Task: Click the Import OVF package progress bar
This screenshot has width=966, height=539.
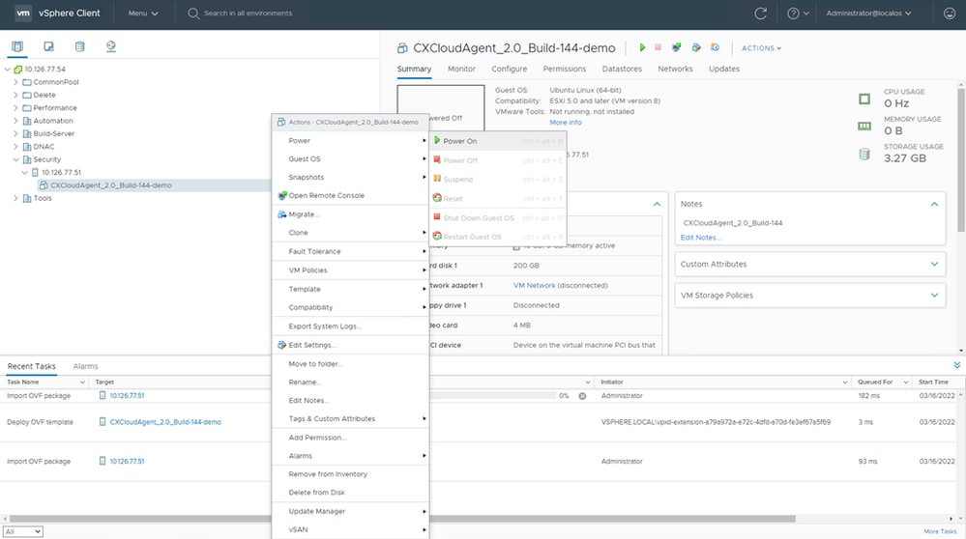Action: [493, 396]
